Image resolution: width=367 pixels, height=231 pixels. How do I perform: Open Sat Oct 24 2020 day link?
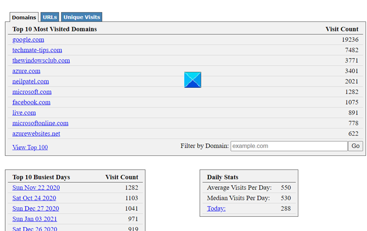tap(34, 198)
